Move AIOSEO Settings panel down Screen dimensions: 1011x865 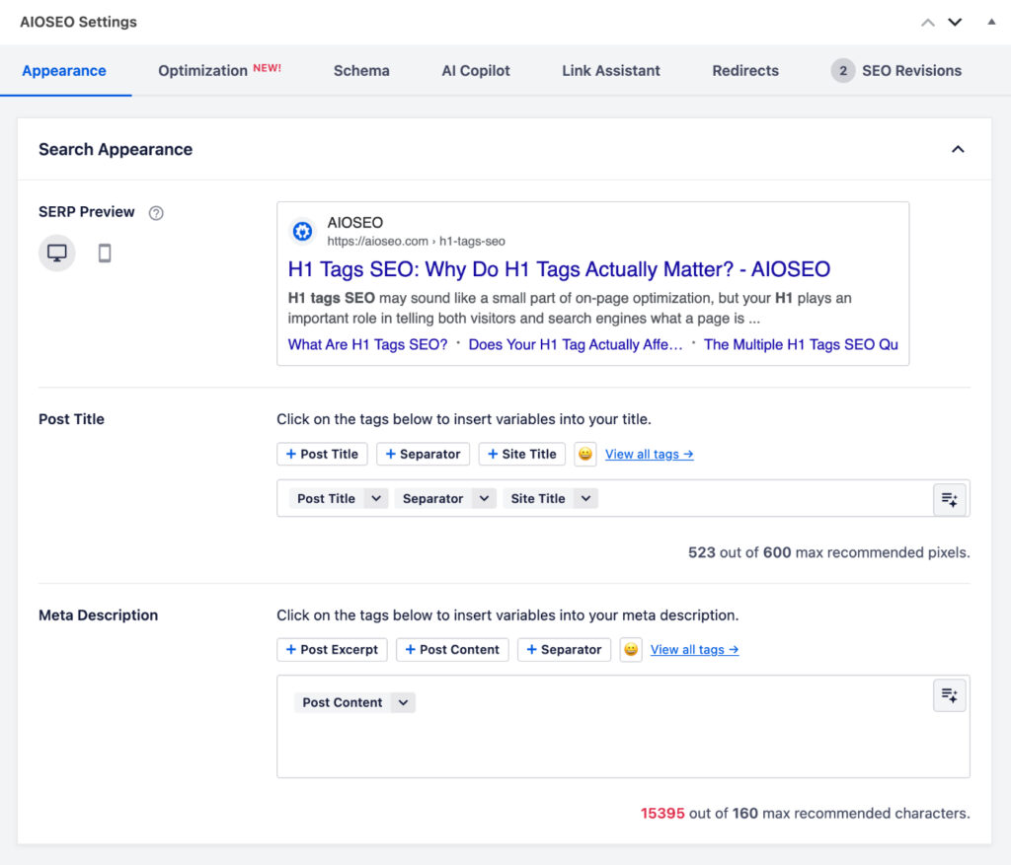tap(955, 23)
